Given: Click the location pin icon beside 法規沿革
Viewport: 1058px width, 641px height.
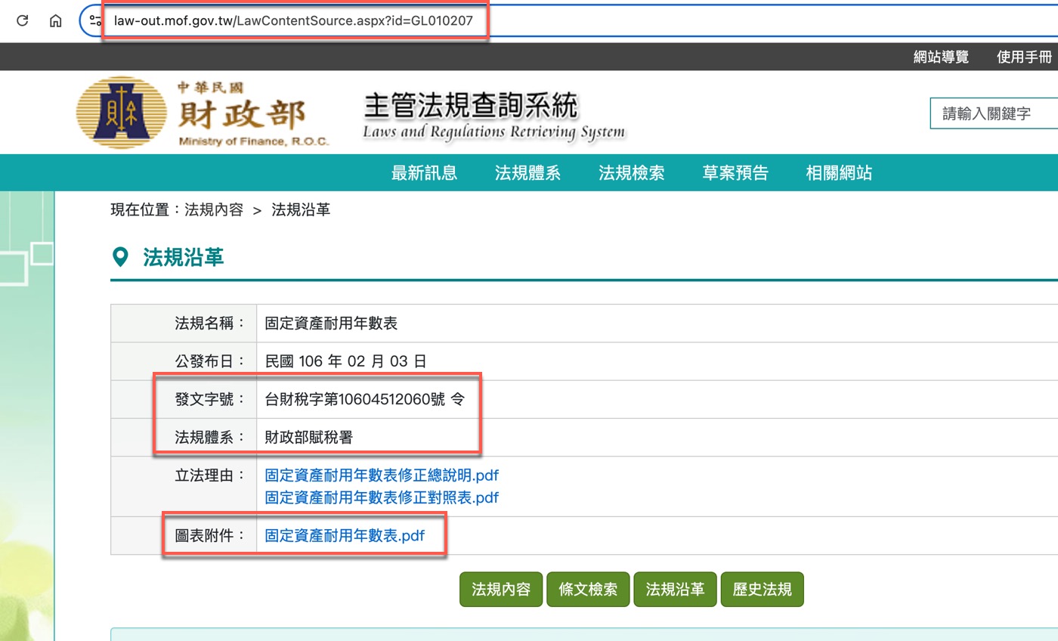Looking at the screenshot, I should [120, 258].
